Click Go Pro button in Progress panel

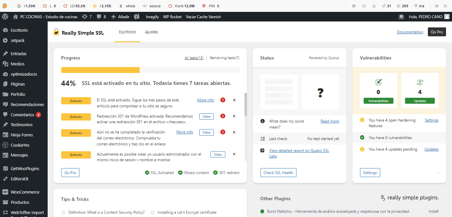(70, 173)
